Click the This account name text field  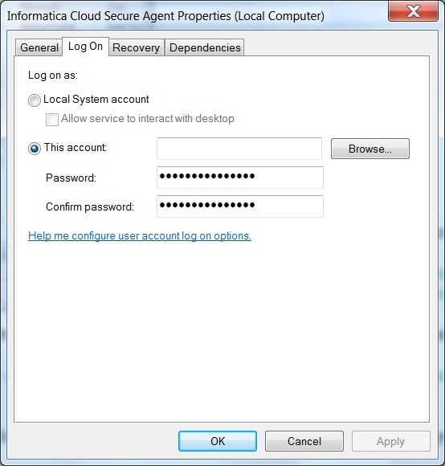coord(239,149)
